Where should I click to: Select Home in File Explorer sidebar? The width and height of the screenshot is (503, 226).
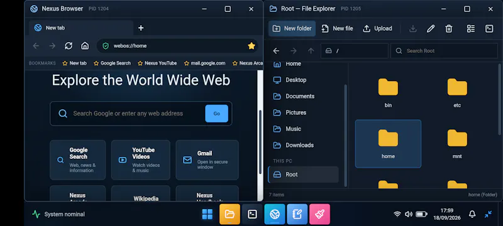click(x=303, y=64)
